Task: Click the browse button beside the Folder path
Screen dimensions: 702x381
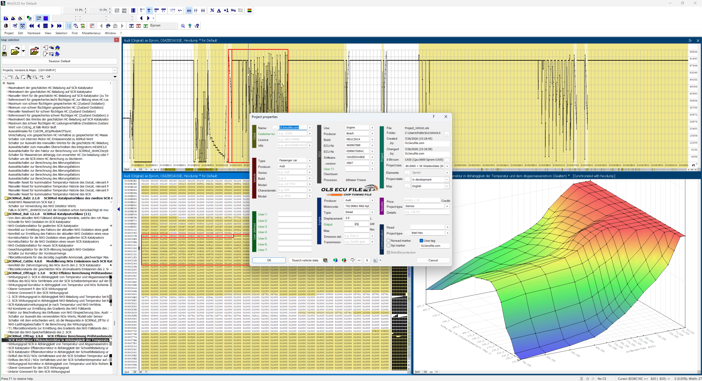Action: tap(447, 134)
